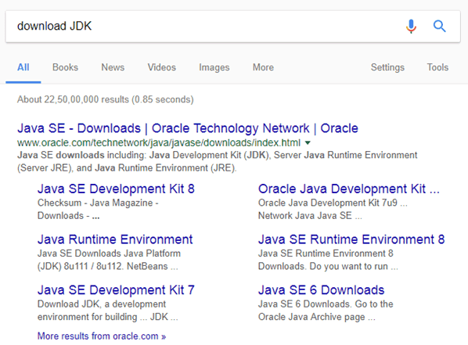Follow the Java SE Runtime Environment 8 link
Screen dimensions: 468x345
pos(351,239)
